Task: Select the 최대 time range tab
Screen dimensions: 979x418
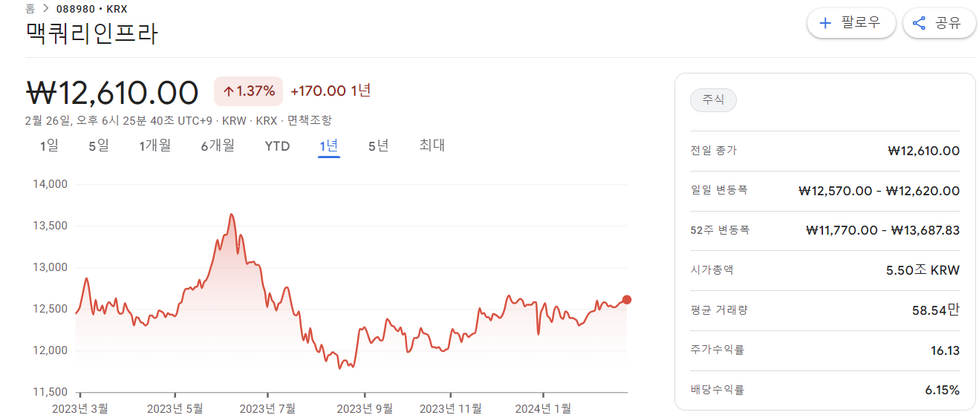Action: coord(432,146)
